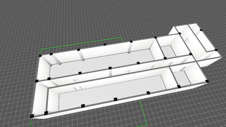Select the top corner of the green boundary line
This screenshot has width=226, height=127.
(121, 37)
